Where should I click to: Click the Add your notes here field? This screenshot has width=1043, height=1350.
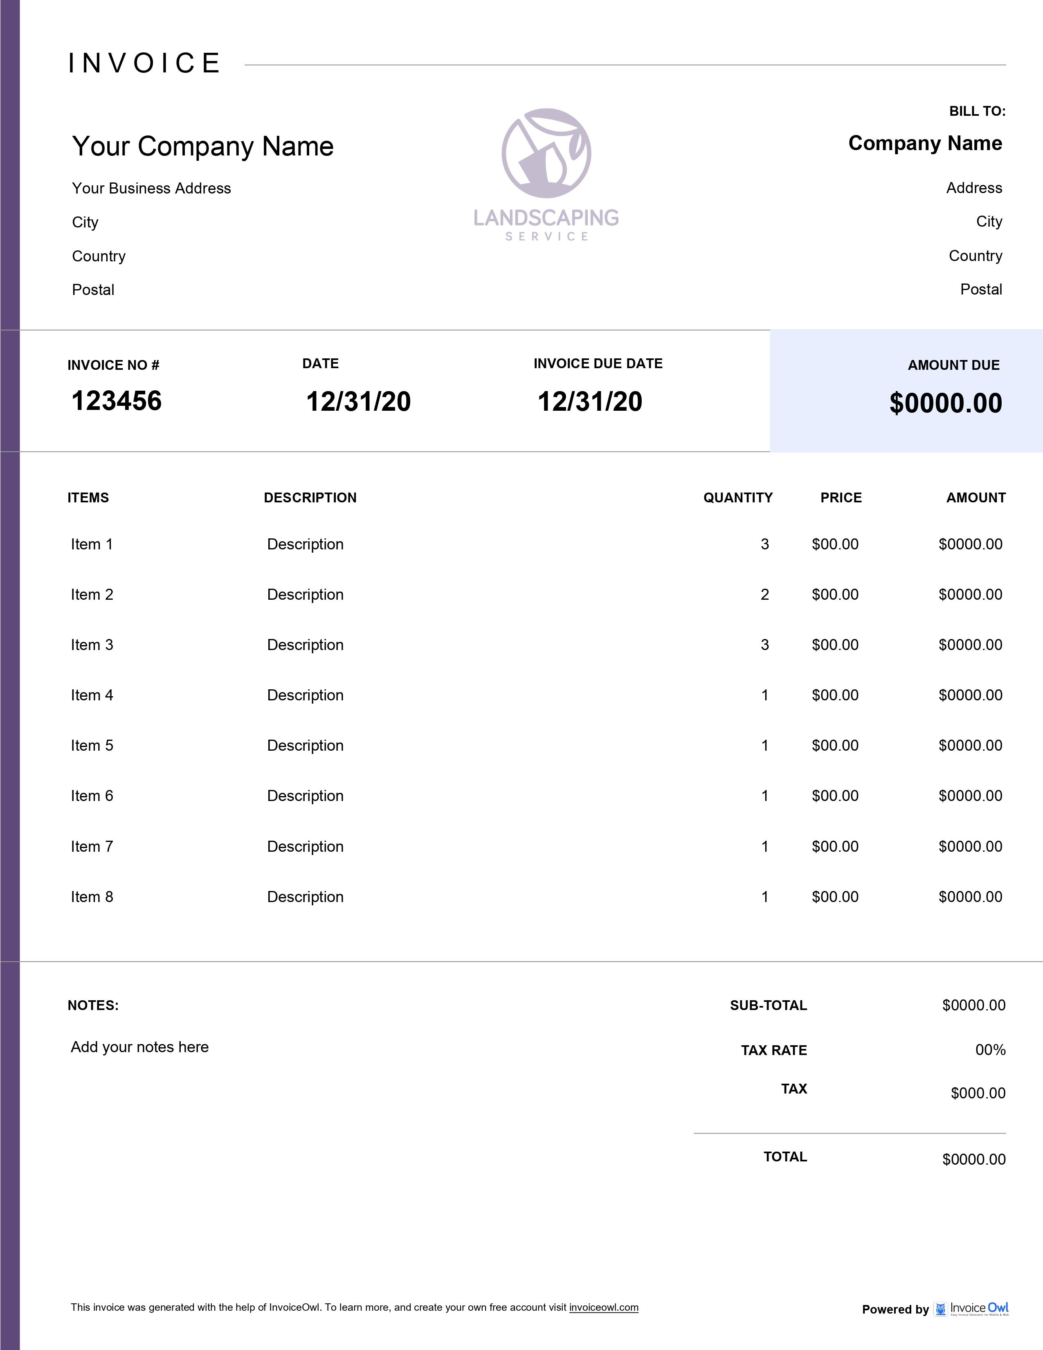tap(139, 1047)
